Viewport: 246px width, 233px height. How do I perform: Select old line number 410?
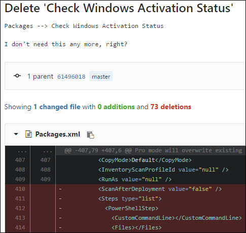tap(20, 189)
